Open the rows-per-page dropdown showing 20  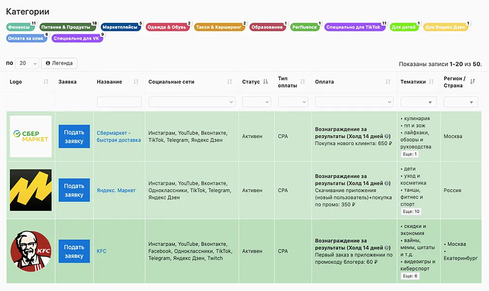pos(27,63)
